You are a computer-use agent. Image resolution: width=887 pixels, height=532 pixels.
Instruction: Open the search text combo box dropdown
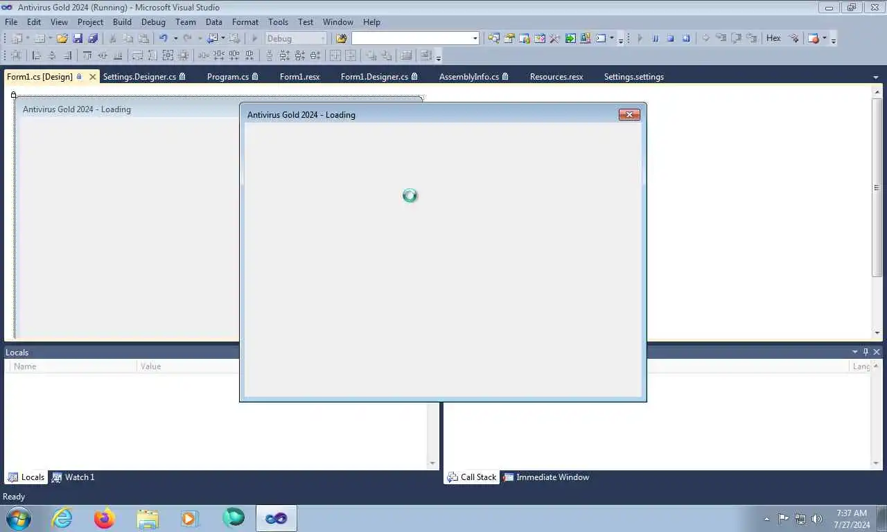[475, 38]
